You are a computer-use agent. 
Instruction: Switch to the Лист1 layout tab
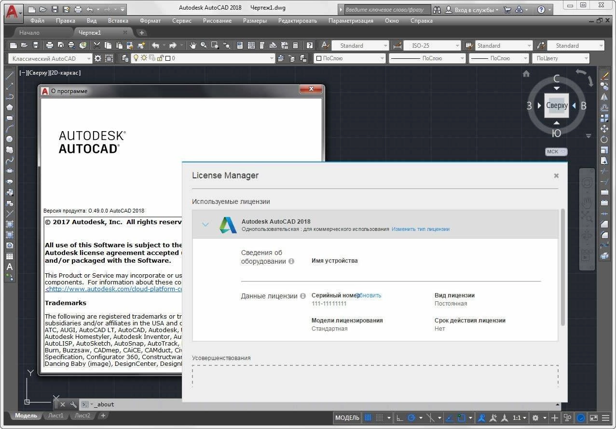[x=55, y=416]
